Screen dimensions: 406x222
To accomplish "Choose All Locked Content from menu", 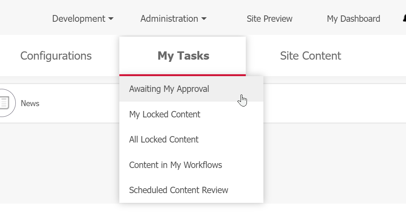I will pyautogui.click(x=164, y=139).
